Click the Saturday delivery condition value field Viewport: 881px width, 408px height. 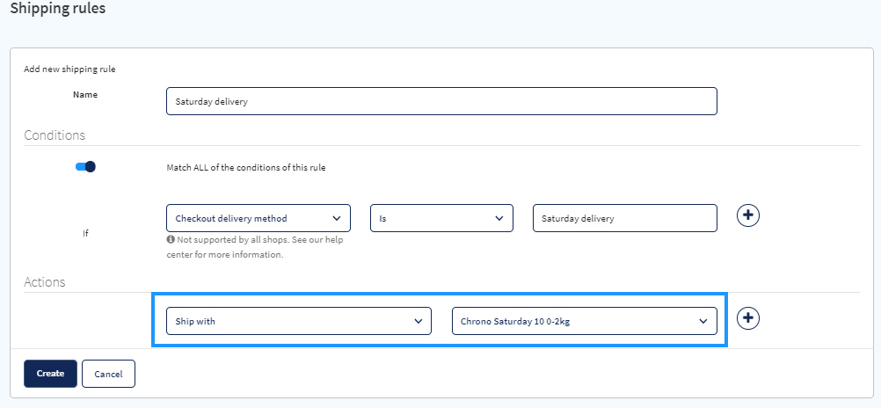pos(625,218)
